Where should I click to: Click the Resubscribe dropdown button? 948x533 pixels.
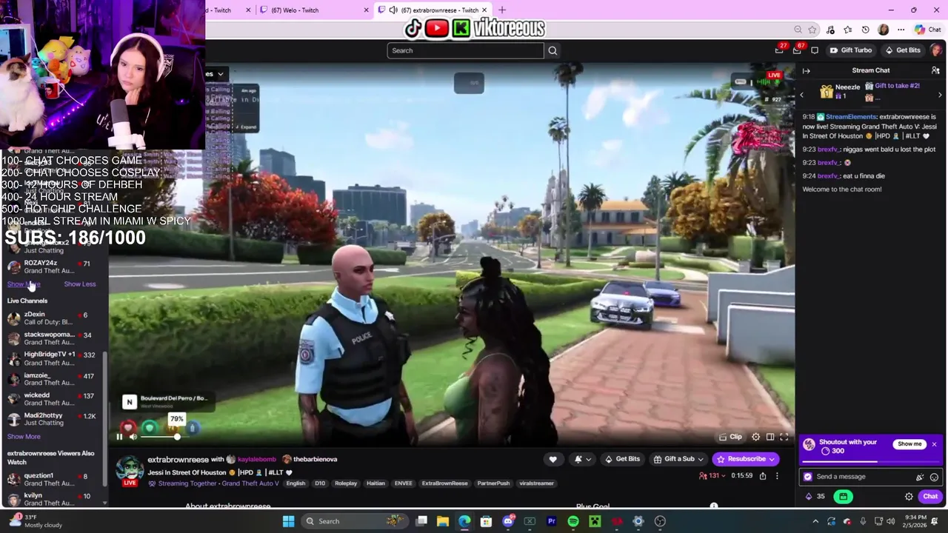coord(745,459)
